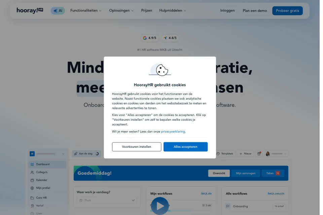Open Dashboard in the sidebar
The image size is (323, 215).
pos(47,164)
